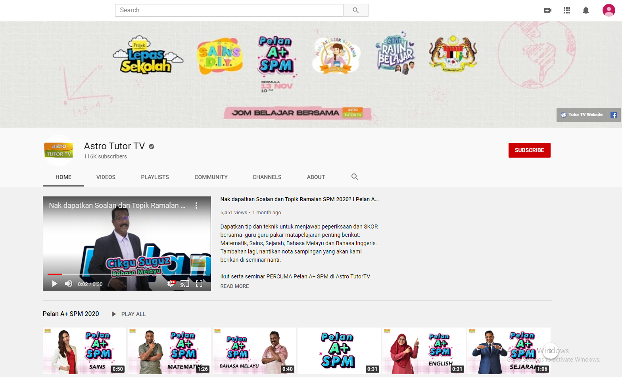Click the Astro Tutor TV channel name

coord(115,146)
